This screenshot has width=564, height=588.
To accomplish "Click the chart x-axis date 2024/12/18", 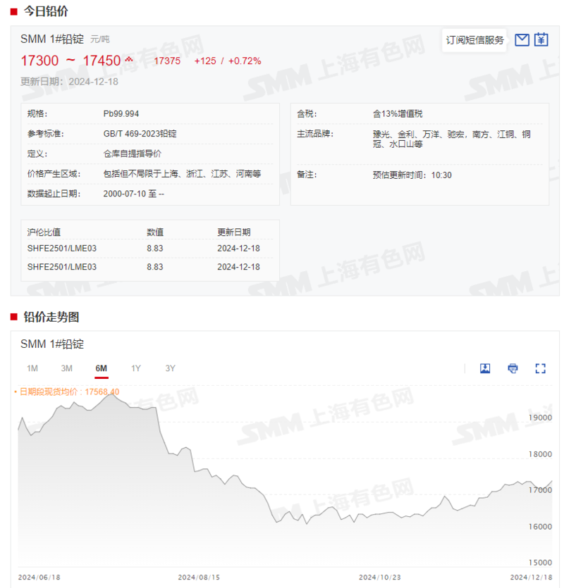I will click(x=531, y=577).
